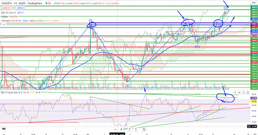The image size is (258, 135).
Task: Reset chart view with the circular arrow button
Action: (x=144, y=129)
